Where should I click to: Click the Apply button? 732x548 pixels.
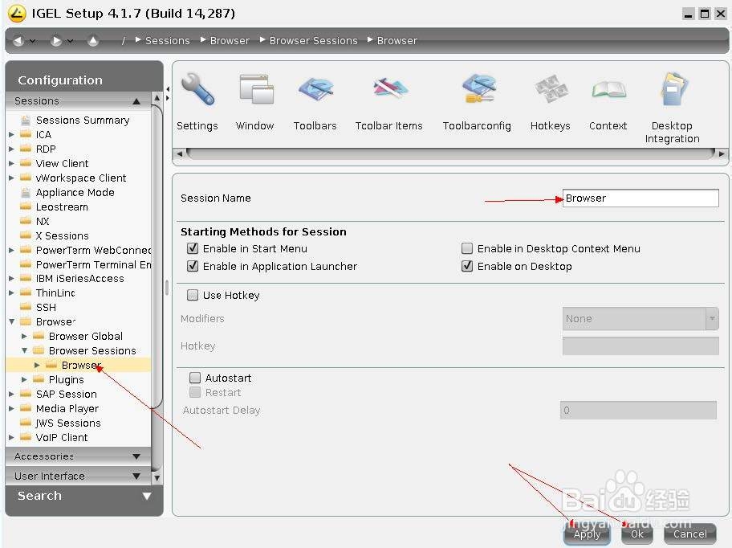pos(587,534)
